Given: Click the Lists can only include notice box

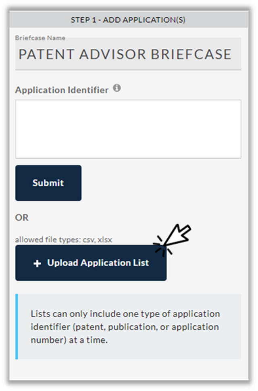Looking at the screenshot, I should pyautogui.click(x=128, y=327).
